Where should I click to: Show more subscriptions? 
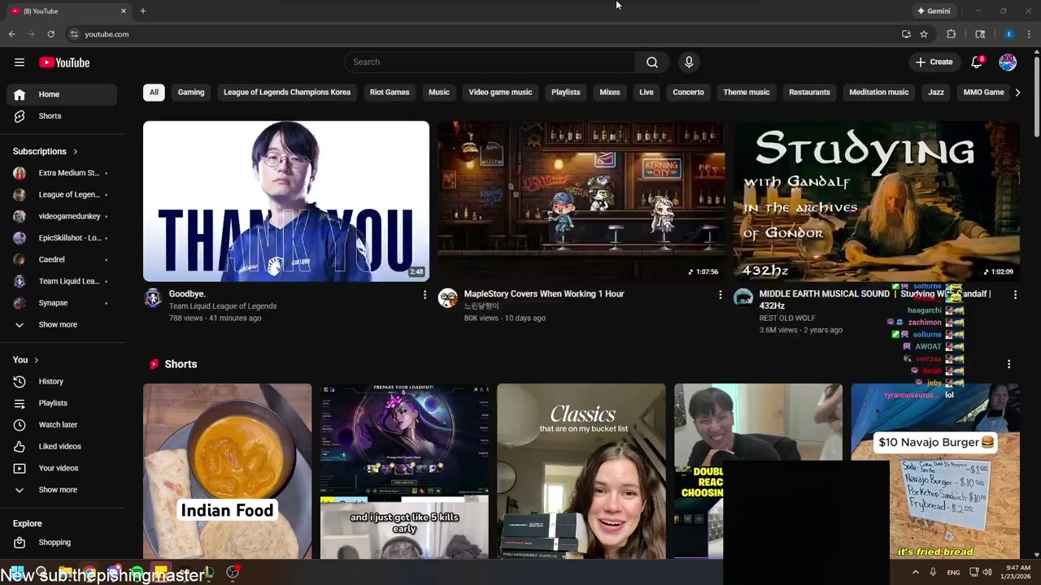coord(62,325)
